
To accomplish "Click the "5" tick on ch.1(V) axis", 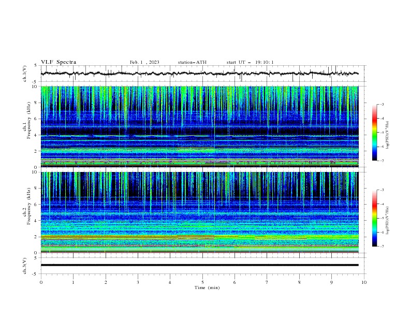I will click(36, 66).
